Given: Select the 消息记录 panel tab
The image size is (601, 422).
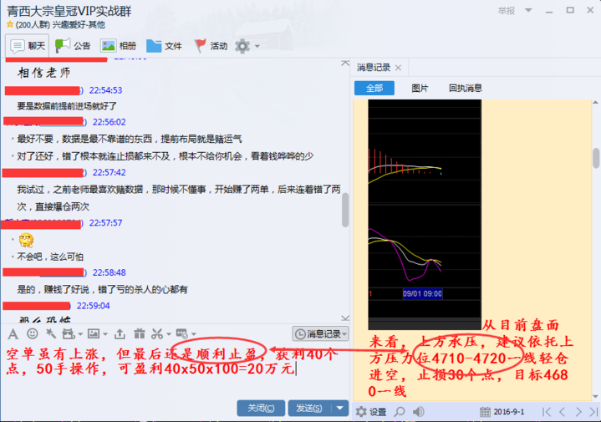Looking at the screenshot, I should click(374, 68).
